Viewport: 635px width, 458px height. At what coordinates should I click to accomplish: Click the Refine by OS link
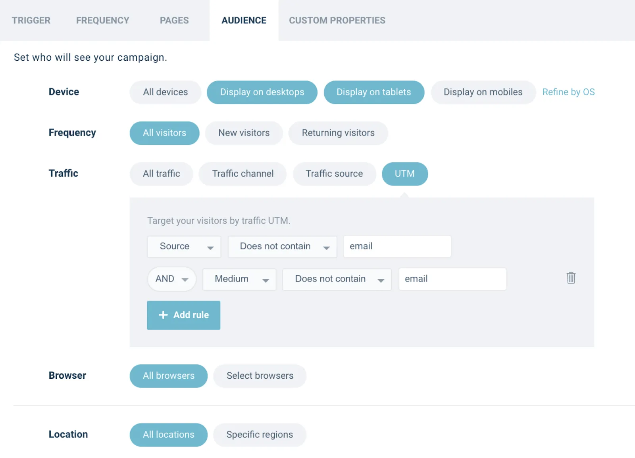(x=568, y=92)
